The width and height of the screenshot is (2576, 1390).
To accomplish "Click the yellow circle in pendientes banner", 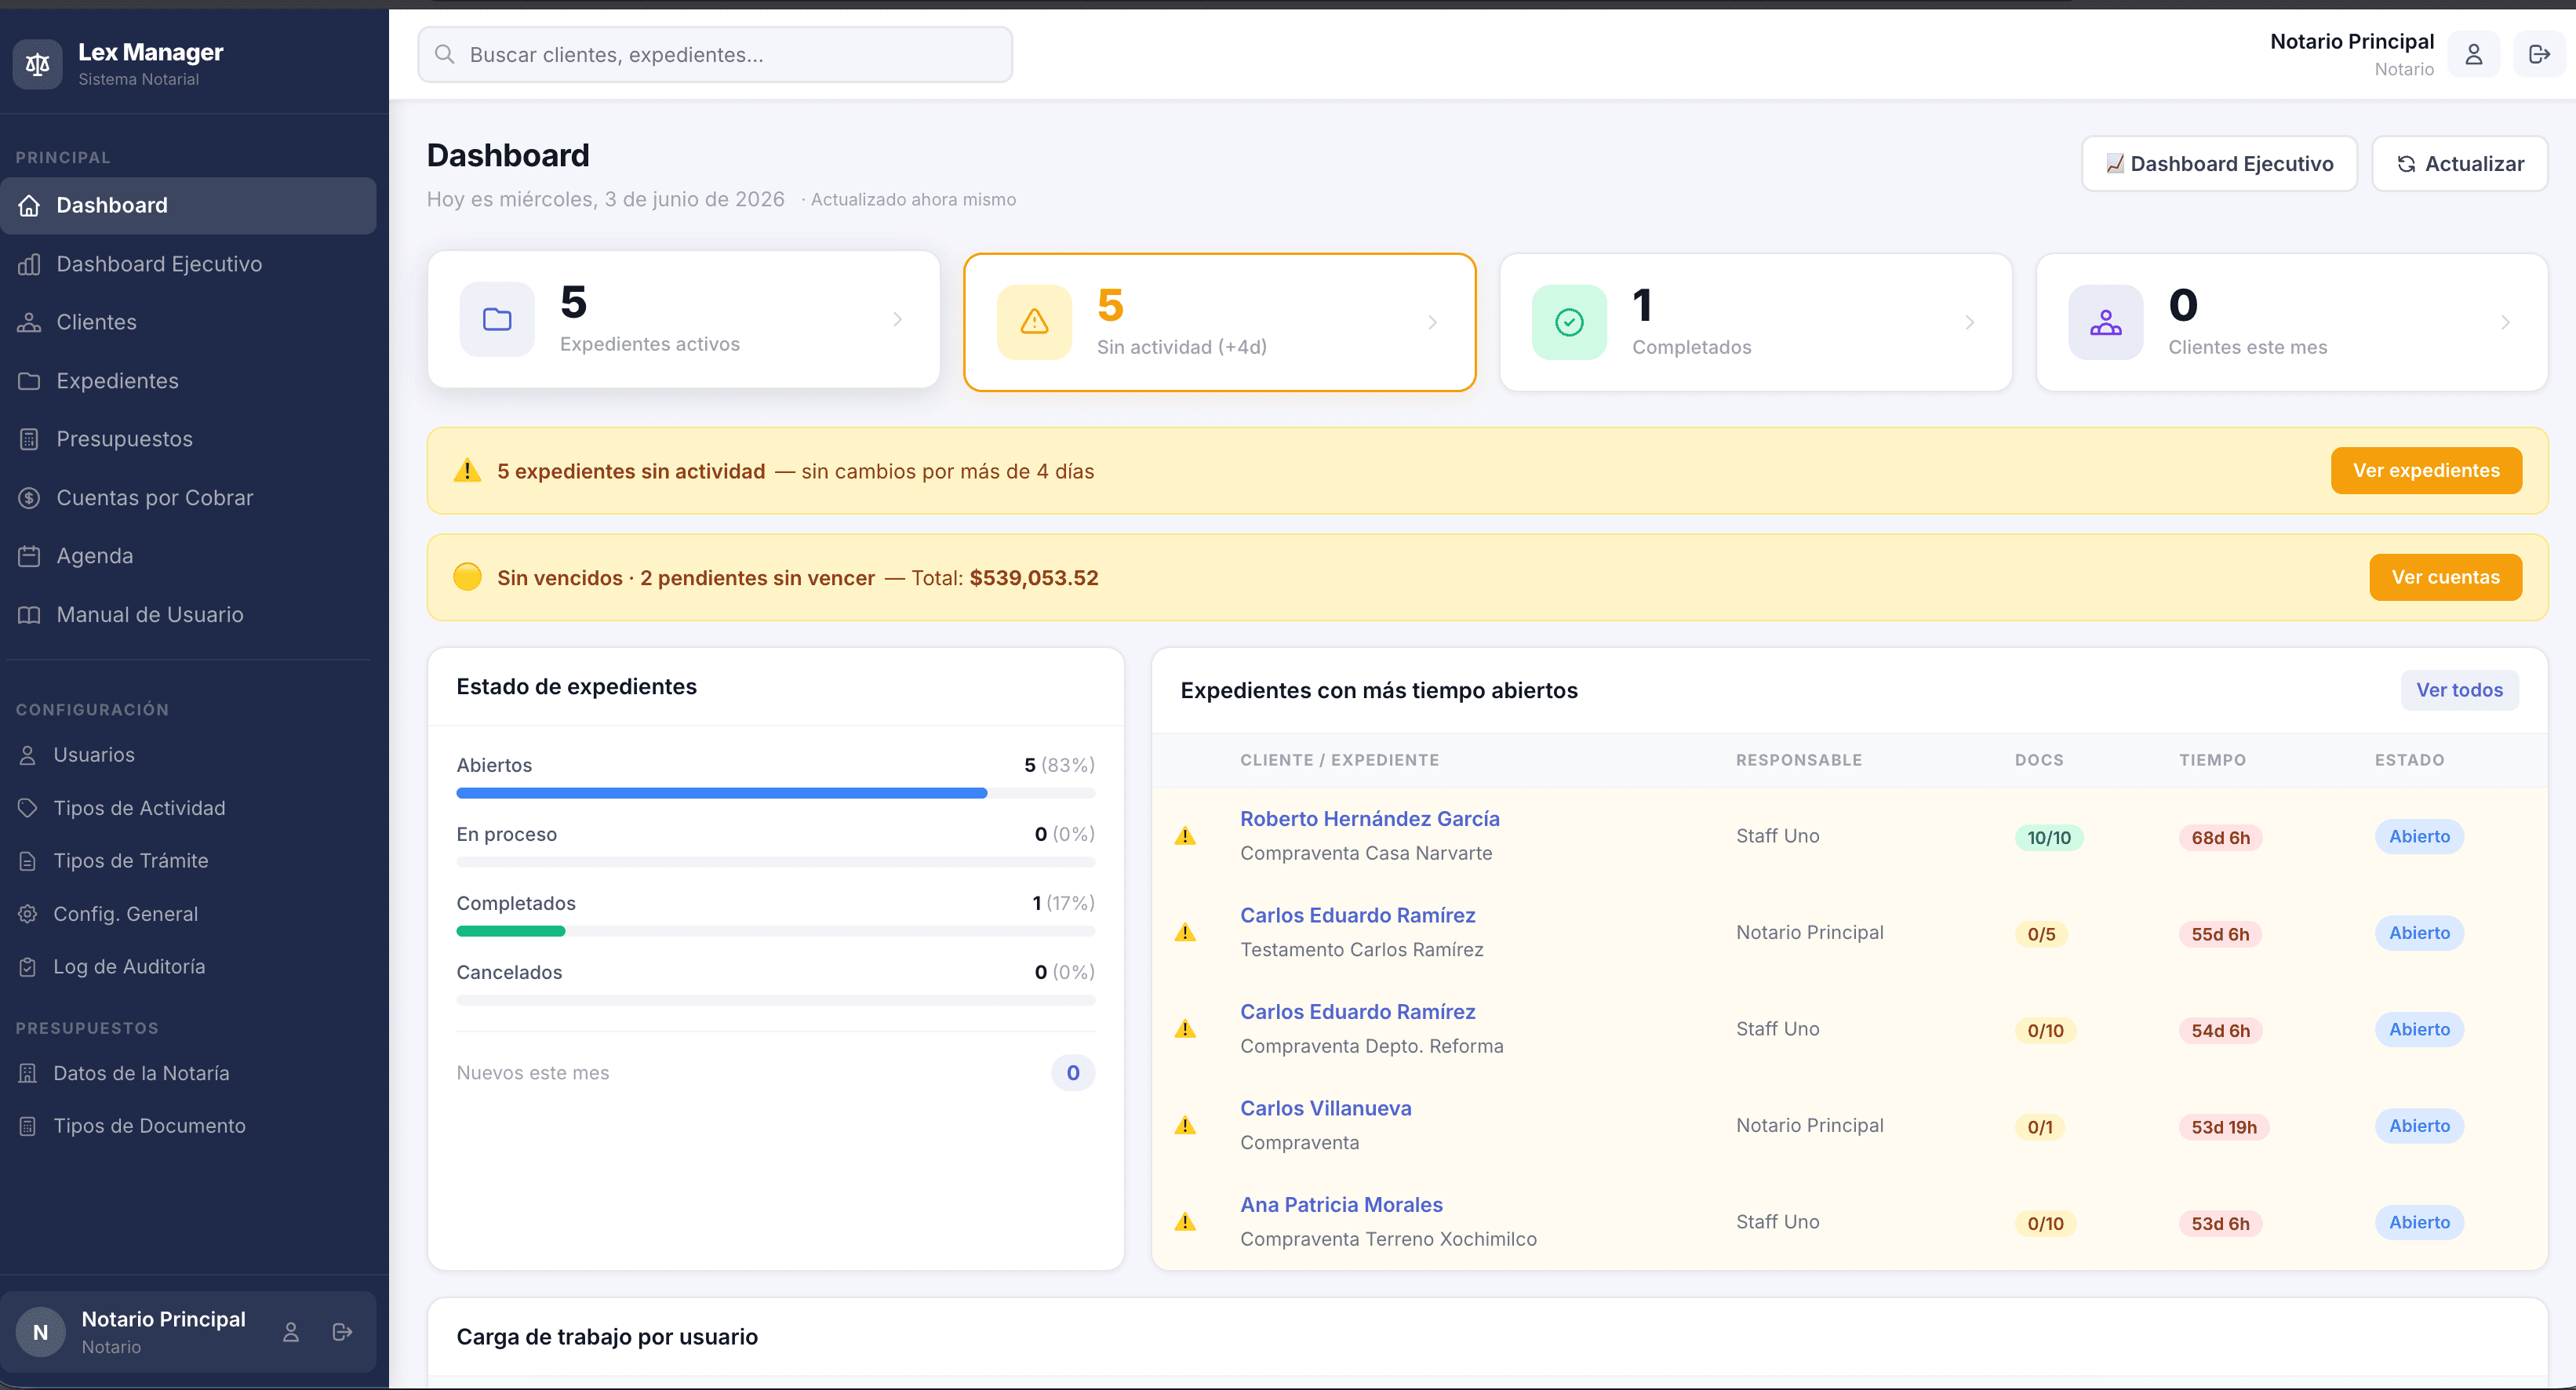I will pyautogui.click(x=467, y=577).
